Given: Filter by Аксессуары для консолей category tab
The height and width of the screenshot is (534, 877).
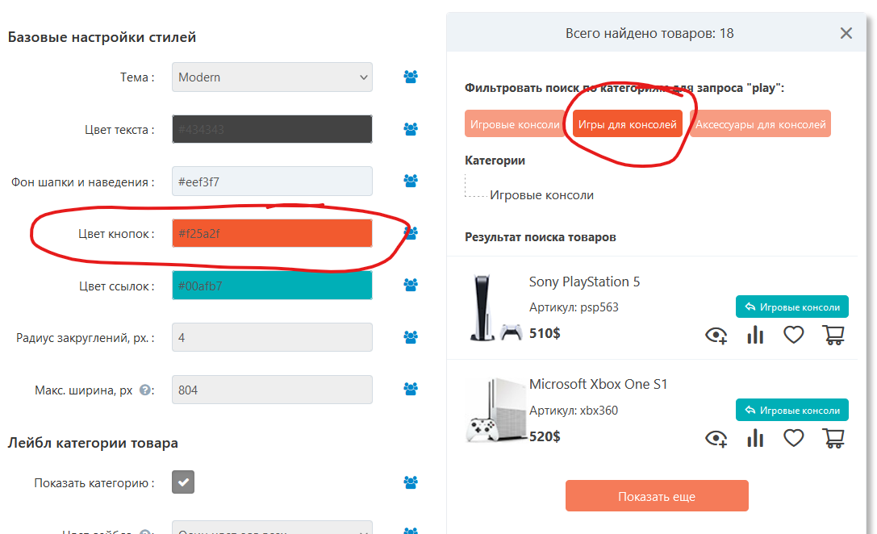Looking at the screenshot, I should [x=760, y=124].
